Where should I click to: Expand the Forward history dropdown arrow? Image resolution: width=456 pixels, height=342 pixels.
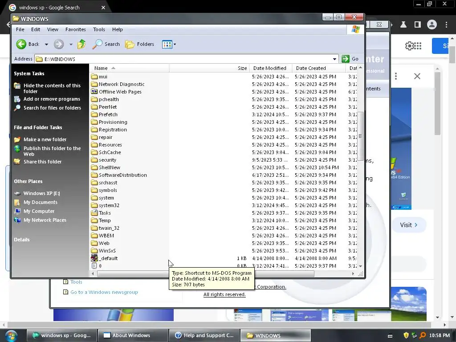(71, 45)
